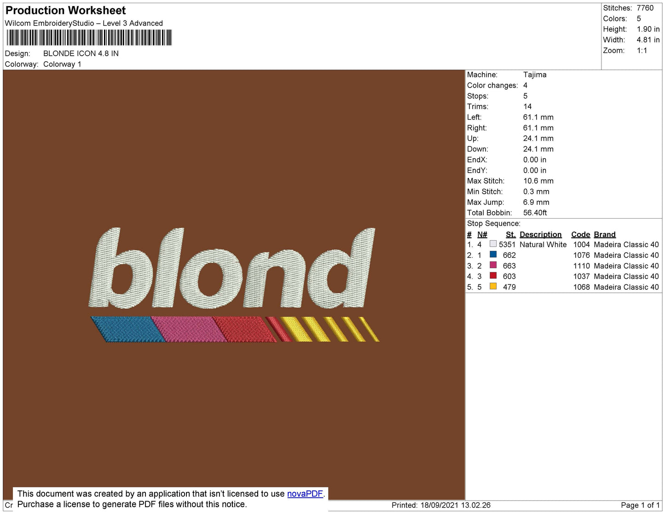Click the Height value '1.90 in'
Viewport: 665px width, 514px height.
point(648,29)
